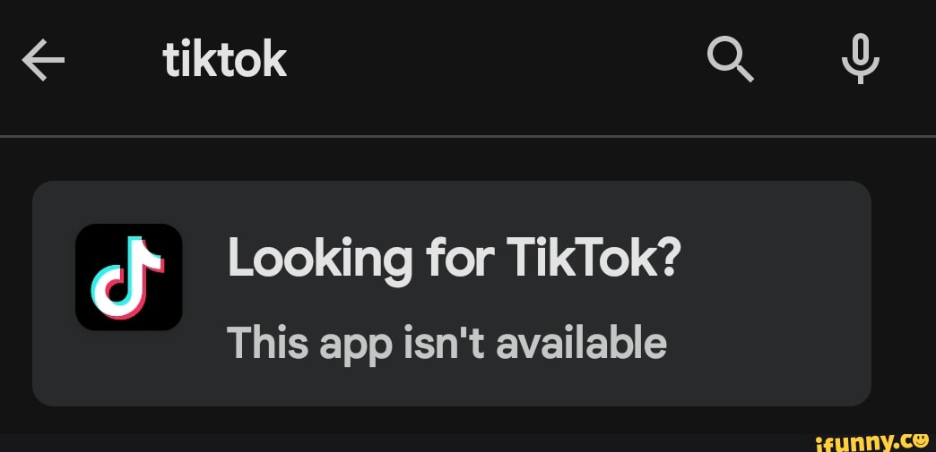Screen dimensions: 936x452
Task: Return to the previous screen
Action: click(43, 61)
